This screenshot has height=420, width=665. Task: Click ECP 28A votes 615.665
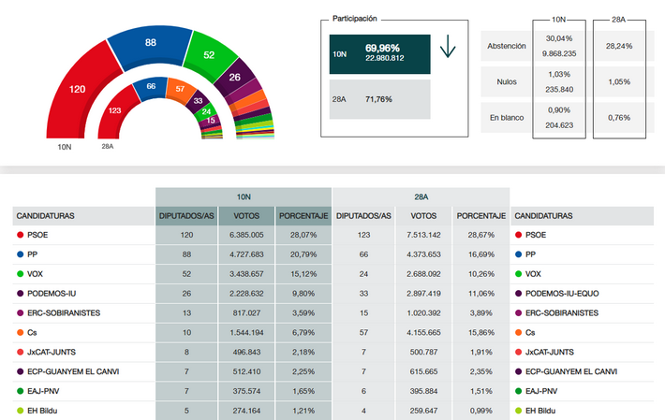423,371
